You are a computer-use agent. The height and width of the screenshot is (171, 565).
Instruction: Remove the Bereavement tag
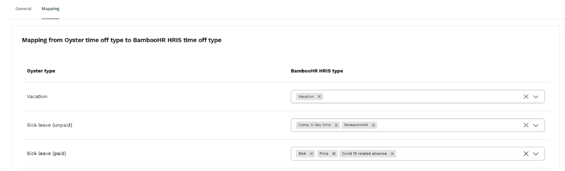click(373, 125)
